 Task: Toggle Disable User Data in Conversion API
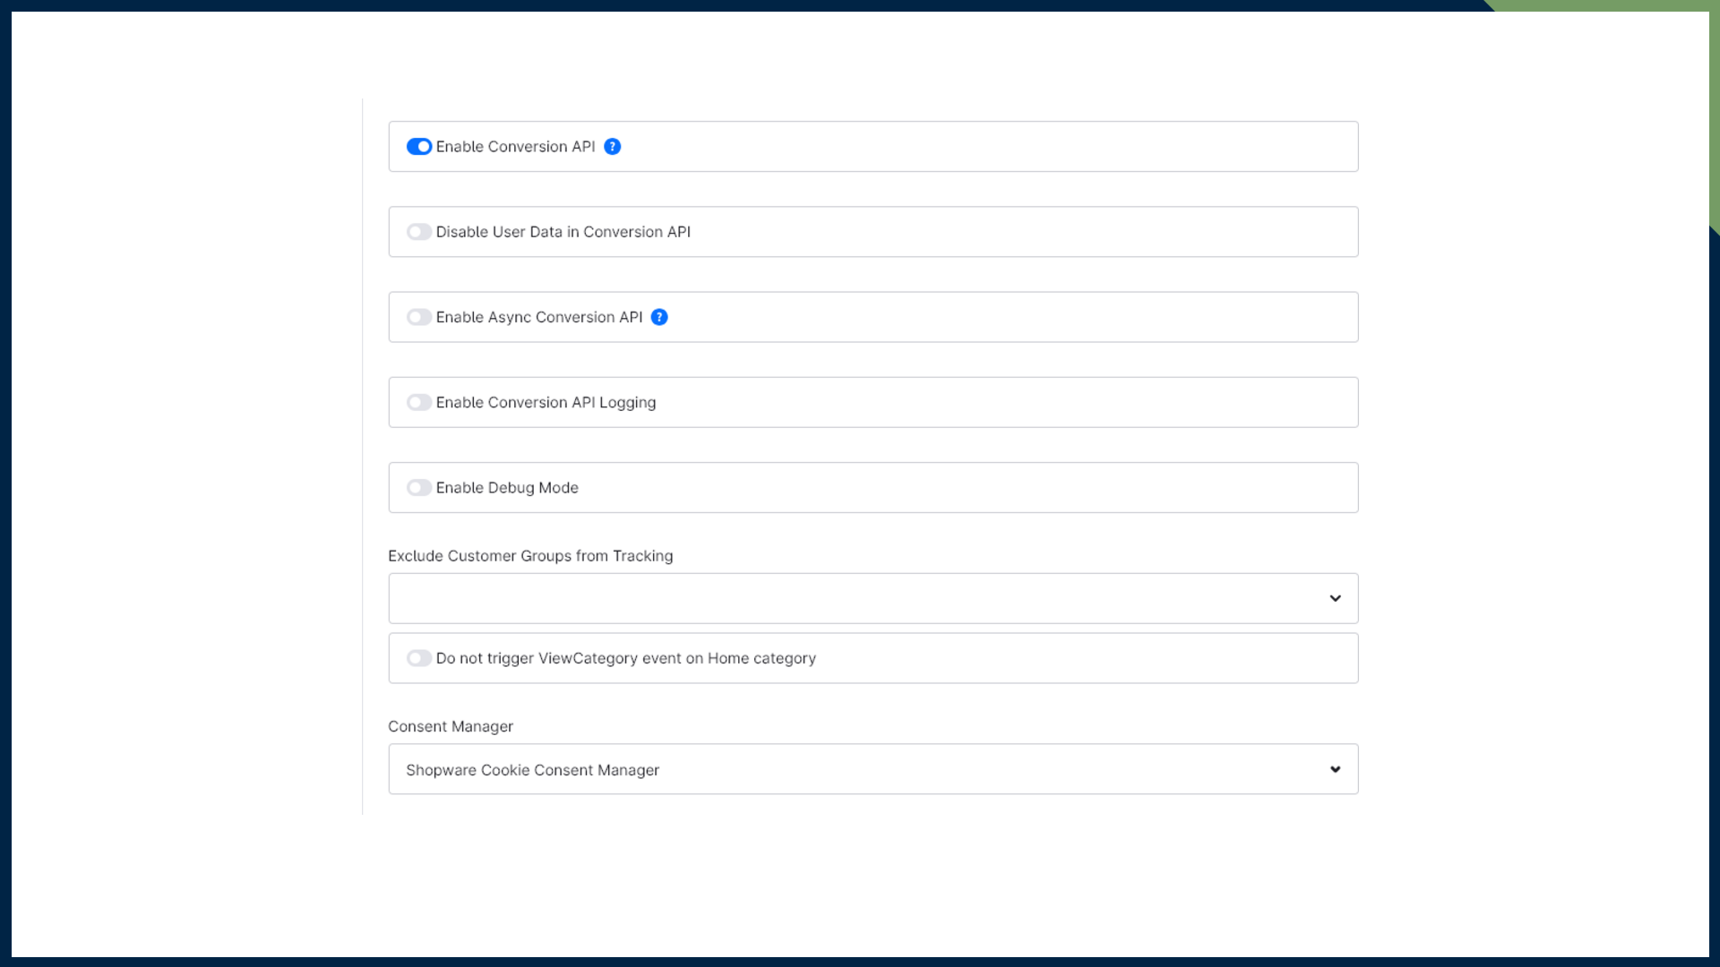pyautogui.click(x=418, y=232)
